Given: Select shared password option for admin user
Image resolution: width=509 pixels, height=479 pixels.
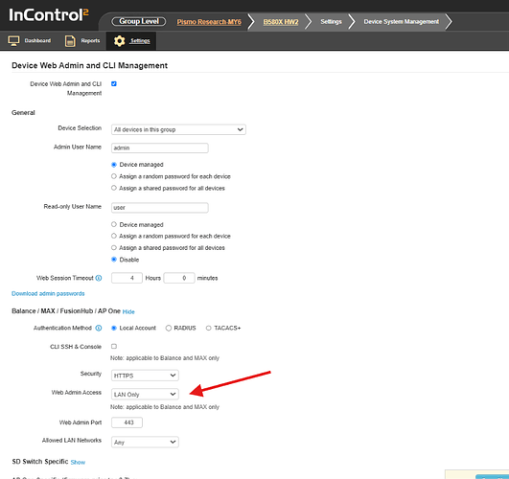Looking at the screenshot, I should click(x=114, y=188).
